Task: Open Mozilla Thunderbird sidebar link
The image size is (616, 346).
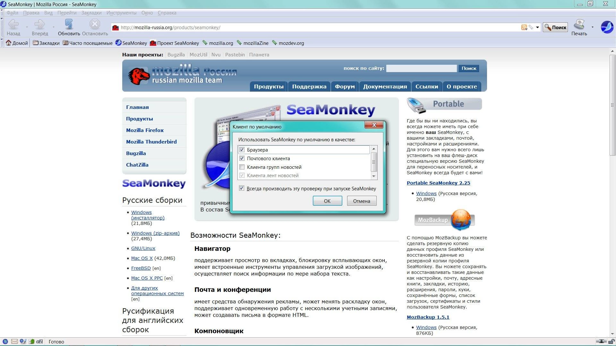Action: [151, 142]
